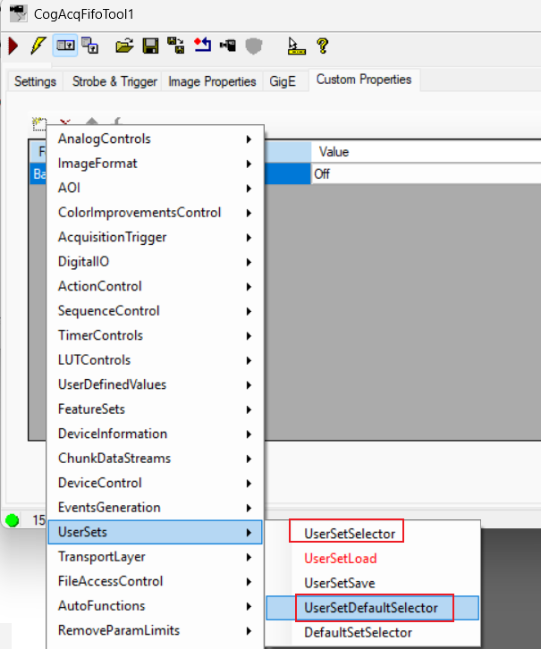The width and height of the screenshot is (541, 649).
Task: Expand the DigitalIO submenu
Action: tap(156, 262)
